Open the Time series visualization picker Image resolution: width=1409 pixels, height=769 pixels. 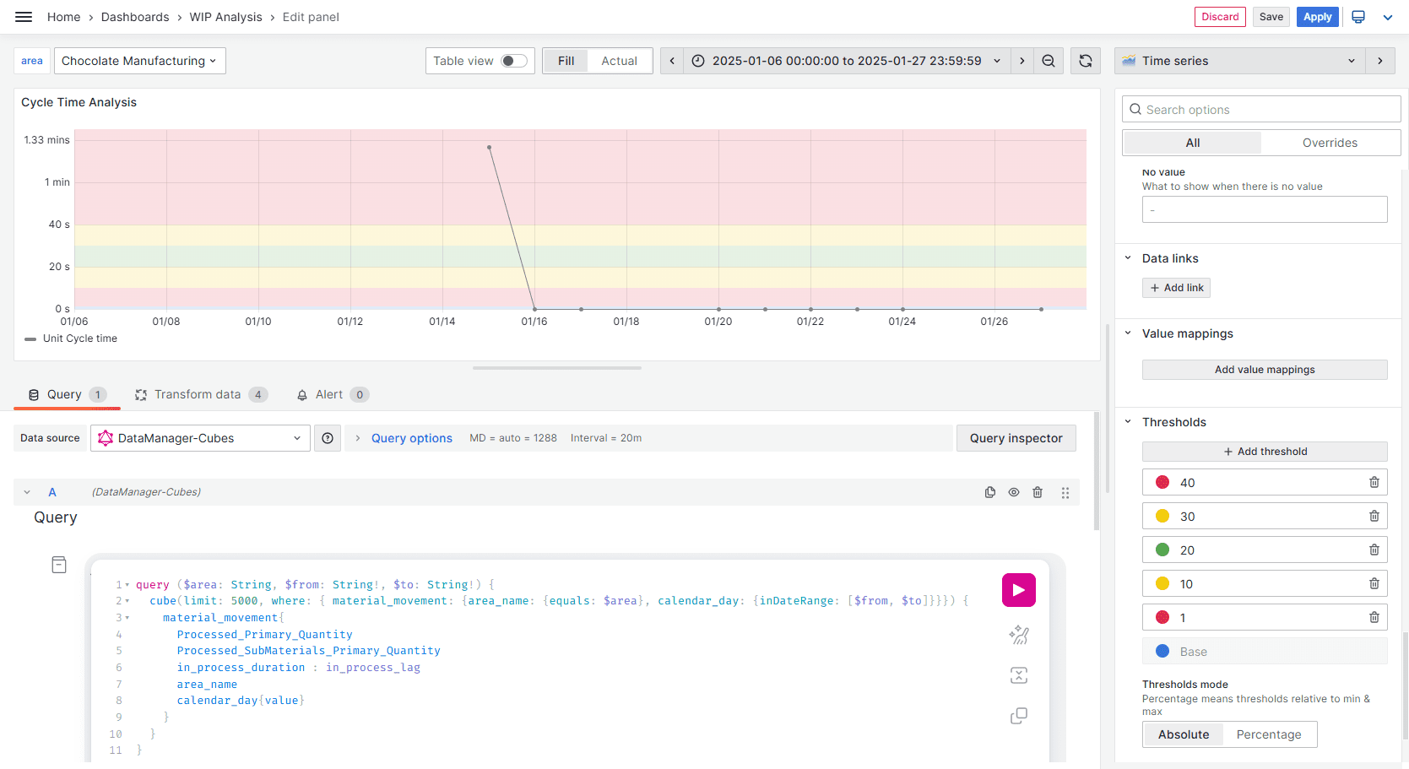pos(1239,61)
